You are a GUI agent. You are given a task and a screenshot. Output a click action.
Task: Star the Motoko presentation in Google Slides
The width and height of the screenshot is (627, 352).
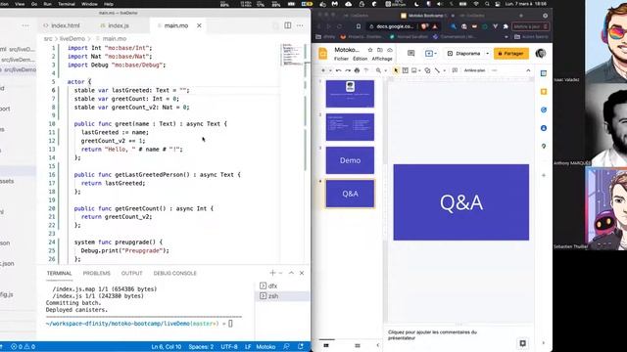tap(370, 50)
